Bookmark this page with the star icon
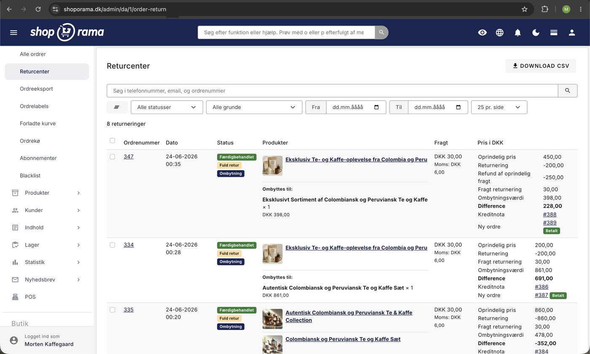The width and height of the screenshot is (590, 354). (524, 9)
